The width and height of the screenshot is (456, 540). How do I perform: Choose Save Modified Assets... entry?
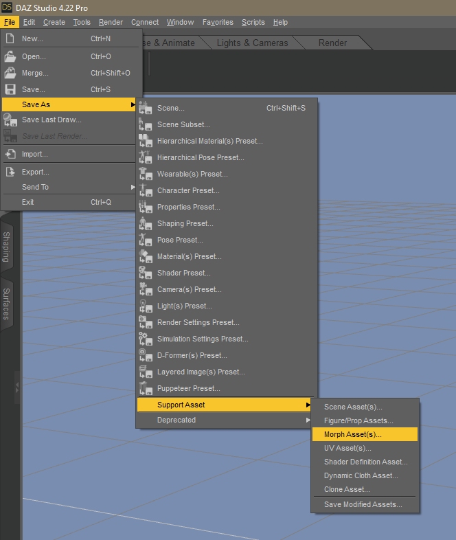coord(365,504)
